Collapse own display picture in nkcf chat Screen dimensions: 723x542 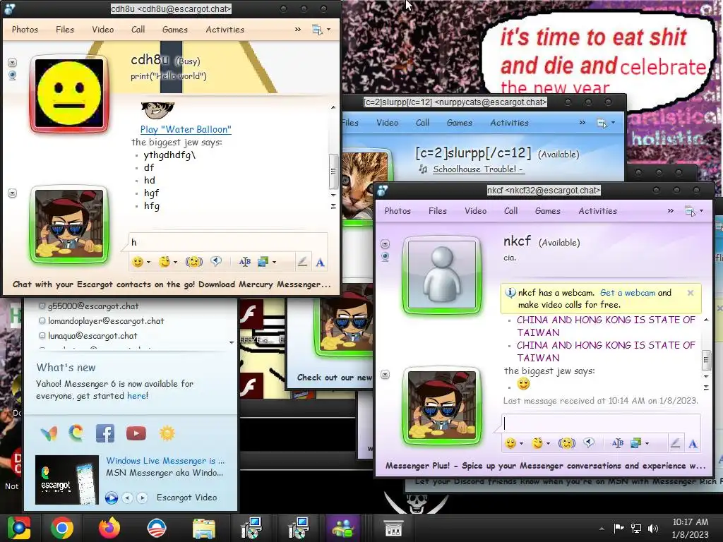pyautogui.click(x=386, y=375)
